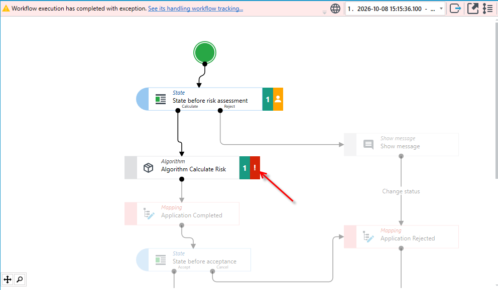498x290 pixels.
Task: Select the magnifier zoom tool
Action: (20, 279)
